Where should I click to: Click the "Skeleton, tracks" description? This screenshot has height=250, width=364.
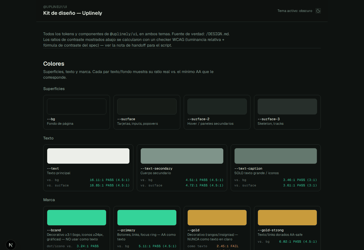pyautogui.click(x=270, y=124)
